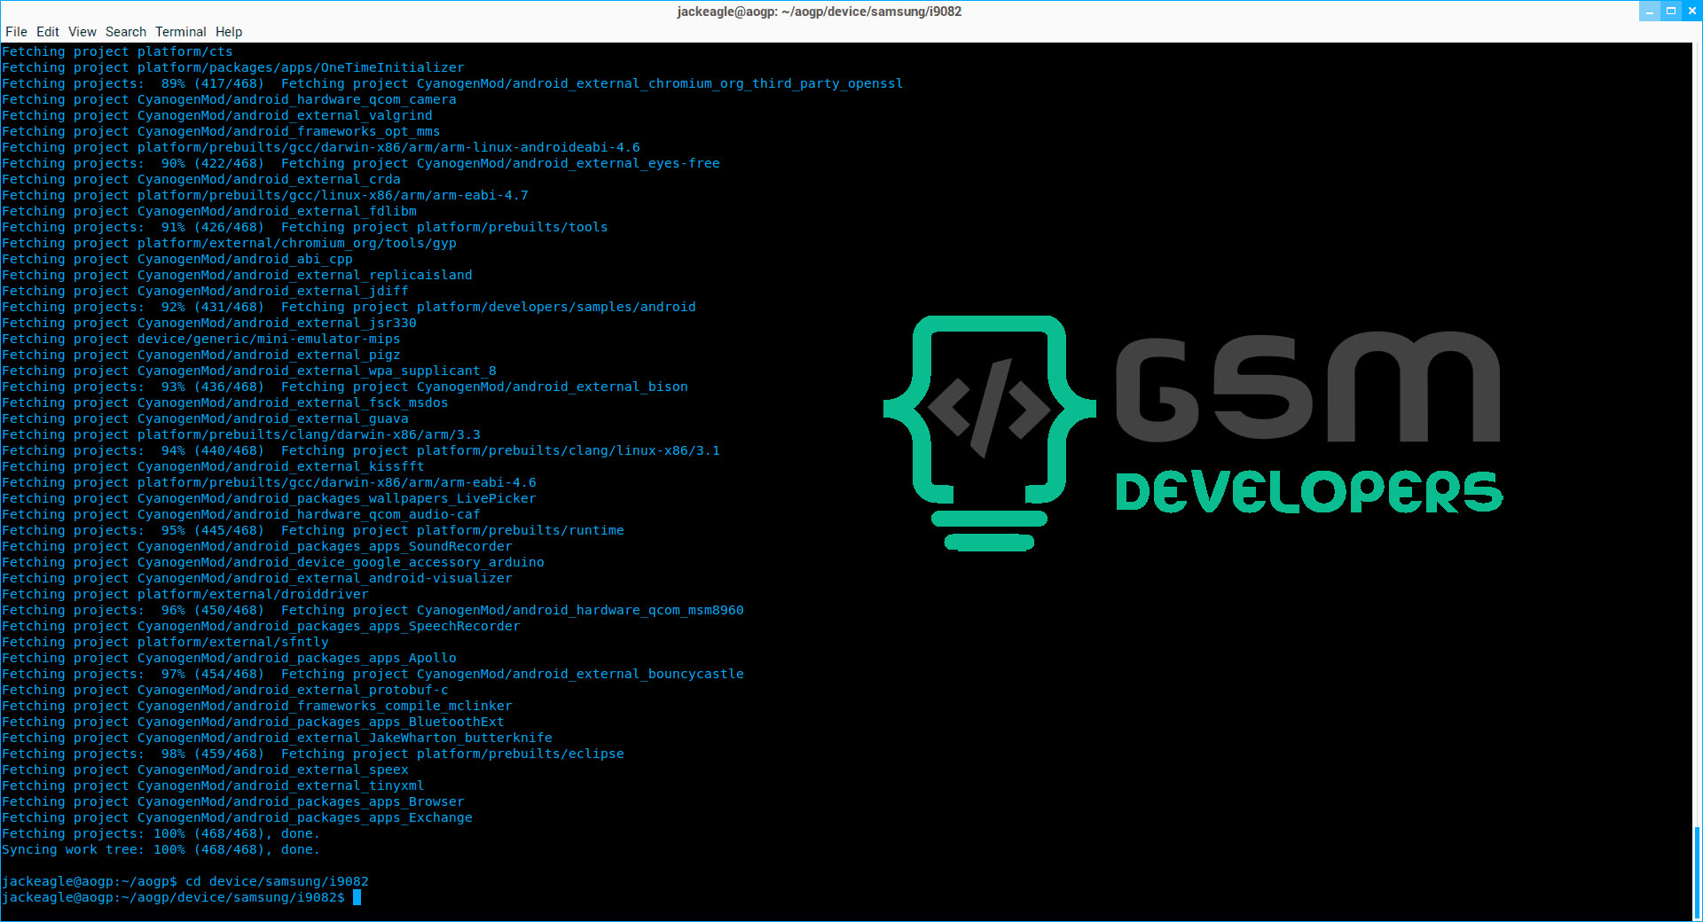Image resolution: width=1703 pixels, height=922 pixels.
Task: Click the 95% (445/468) progress line
Action: click(x=313, y=531)
